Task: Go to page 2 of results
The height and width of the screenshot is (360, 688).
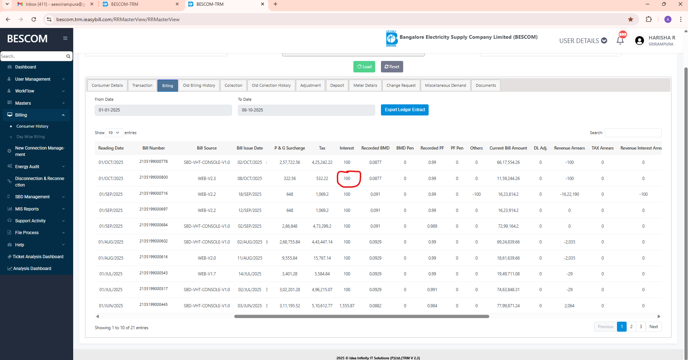Action: pyautogui.click(x=631, y=327)
